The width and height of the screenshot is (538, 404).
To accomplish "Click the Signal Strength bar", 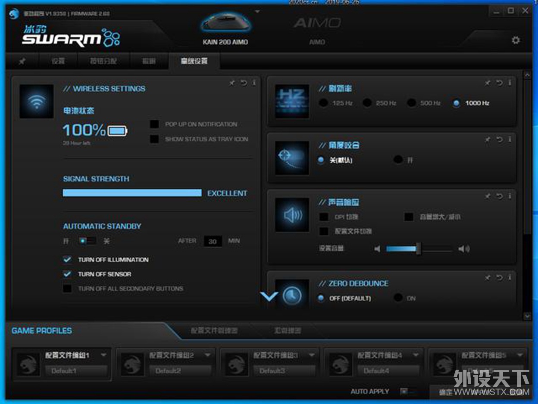I will (132, 193).
